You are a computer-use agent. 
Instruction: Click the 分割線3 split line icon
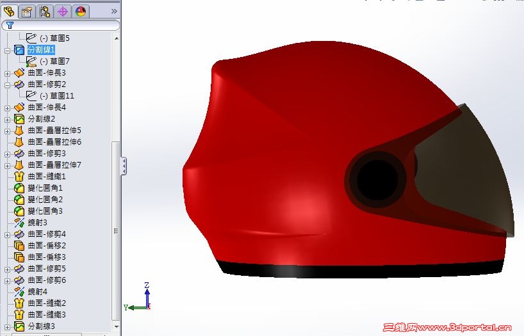coord(19,326)
